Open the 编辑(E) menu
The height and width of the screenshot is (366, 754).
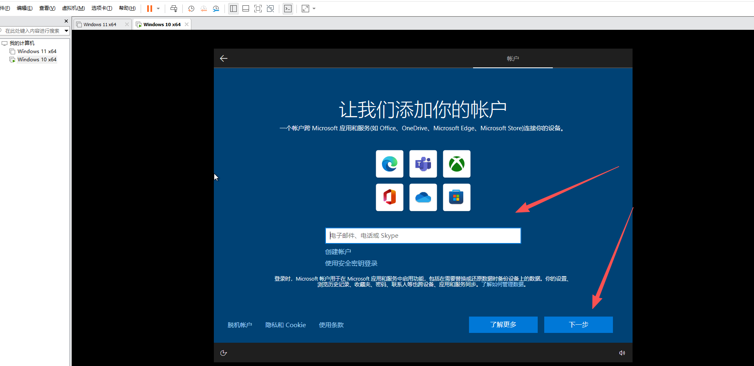click(x=25, y=8)
